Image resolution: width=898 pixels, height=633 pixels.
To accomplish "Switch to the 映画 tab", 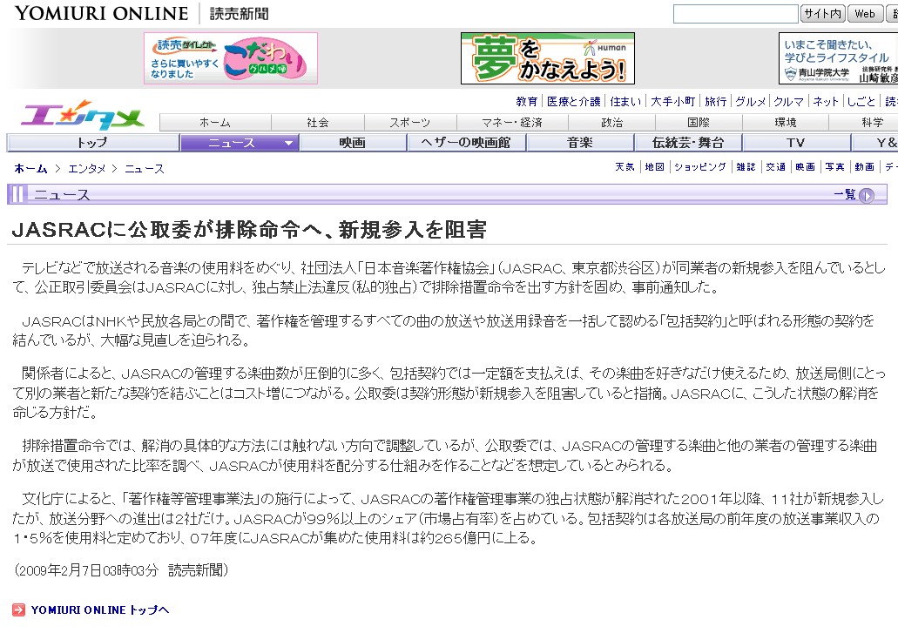I will pos(352,143).
